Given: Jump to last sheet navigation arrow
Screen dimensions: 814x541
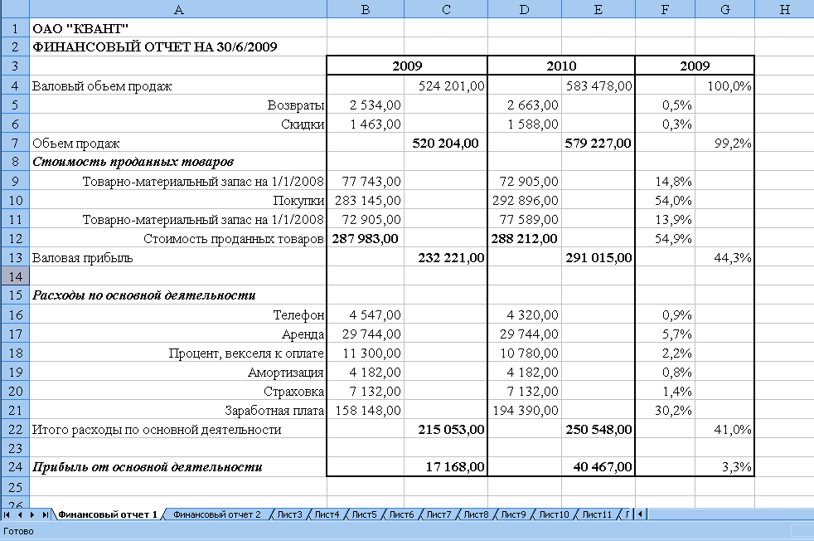Looking at the screenshot, I should coord(45,514).
